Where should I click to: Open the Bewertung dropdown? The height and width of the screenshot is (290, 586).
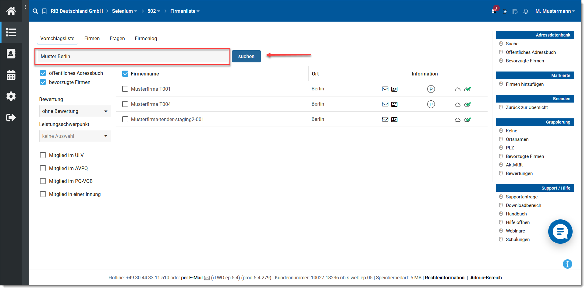75,111
